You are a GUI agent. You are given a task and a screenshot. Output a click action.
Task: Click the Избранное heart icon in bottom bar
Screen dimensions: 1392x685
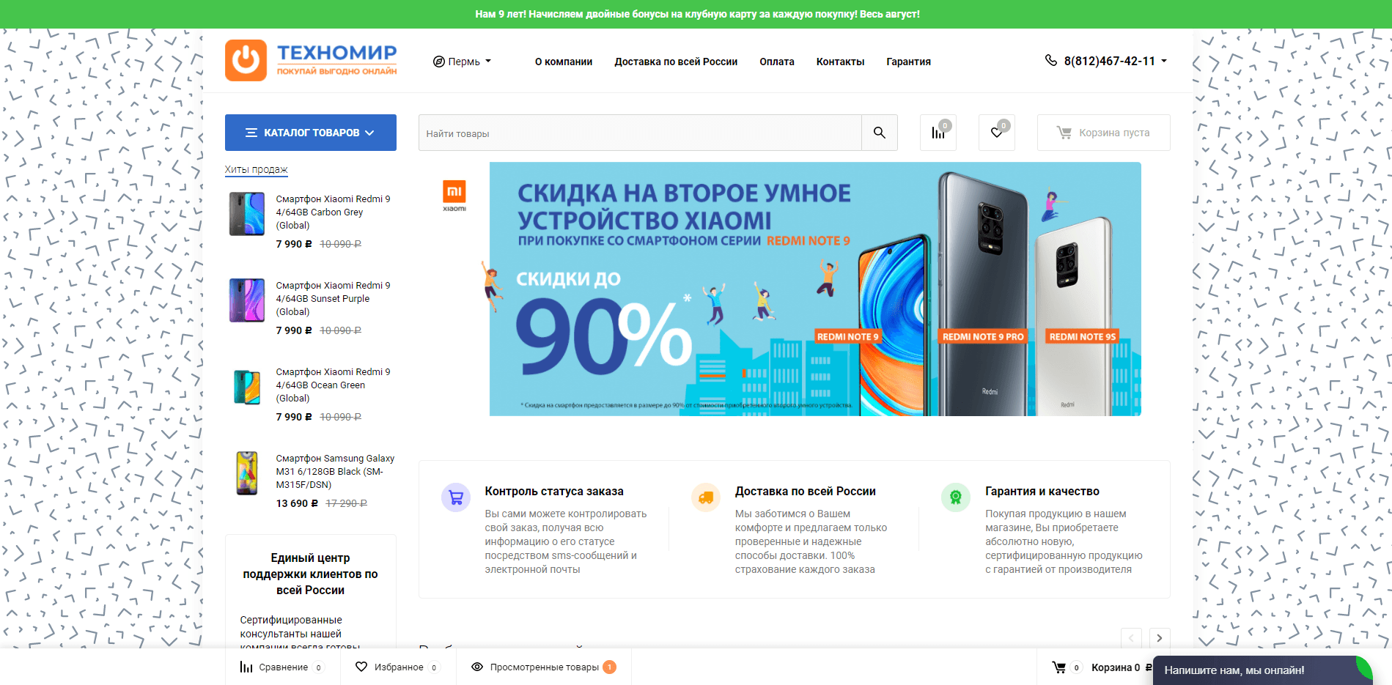[x=362, y=667]
